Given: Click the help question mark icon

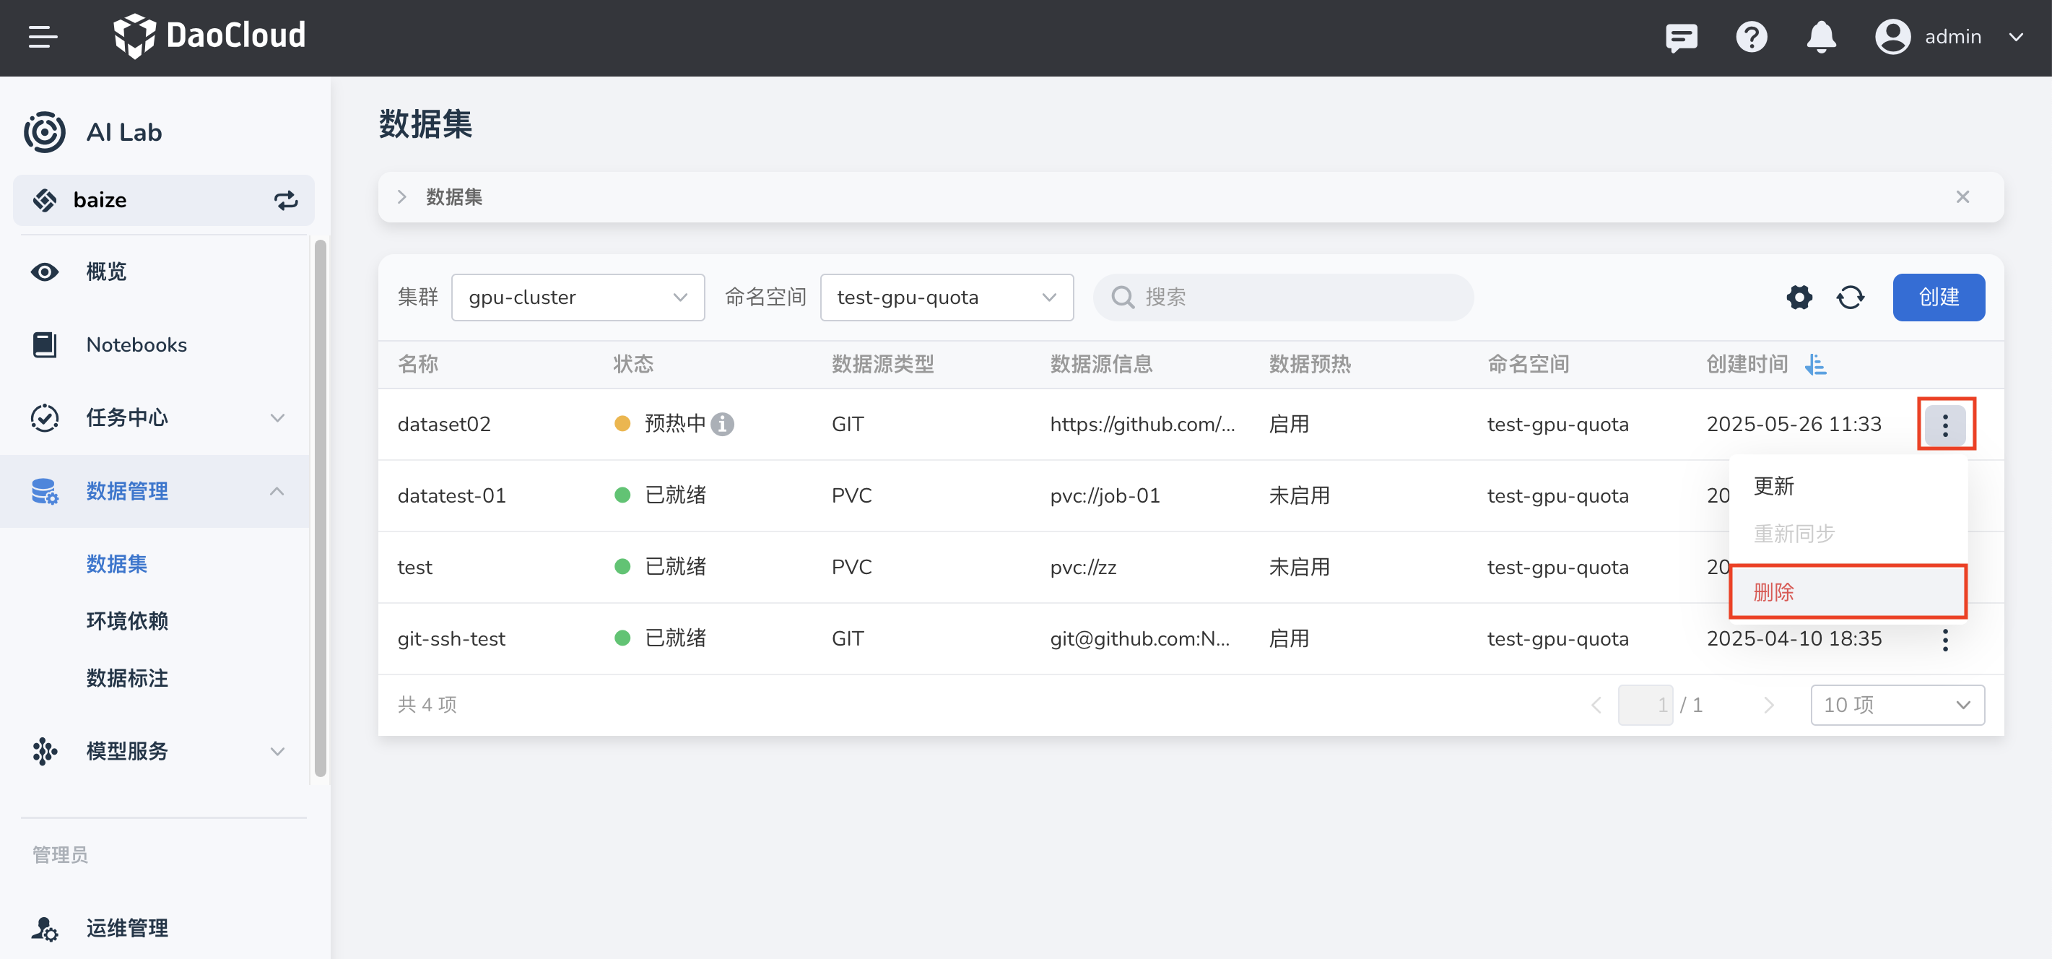Looking at the screenshot, I should point(1751,37).
